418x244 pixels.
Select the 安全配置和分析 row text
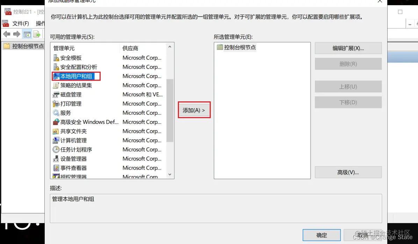[x=79, y=67]
